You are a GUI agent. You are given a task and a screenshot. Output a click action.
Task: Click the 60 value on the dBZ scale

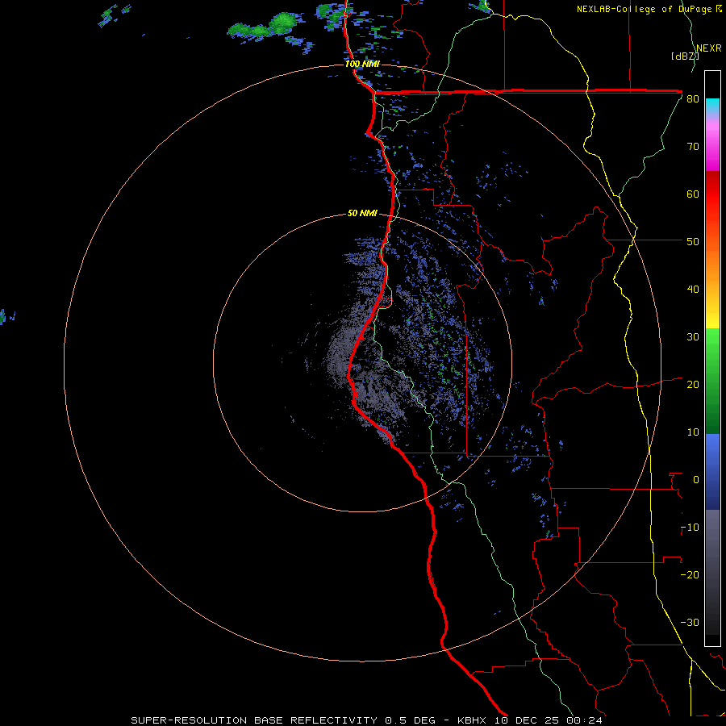point(693,194)
